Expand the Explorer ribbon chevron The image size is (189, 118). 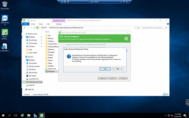[165, 24]
